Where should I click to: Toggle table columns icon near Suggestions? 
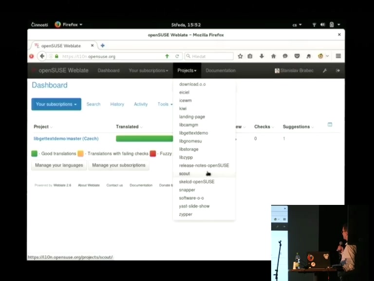(x=330, y=124)
